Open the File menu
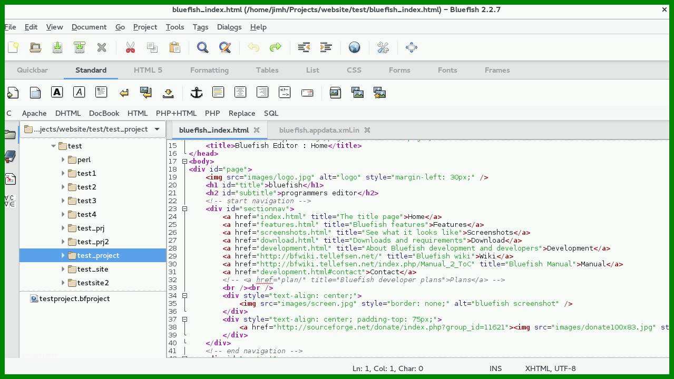 10,27
